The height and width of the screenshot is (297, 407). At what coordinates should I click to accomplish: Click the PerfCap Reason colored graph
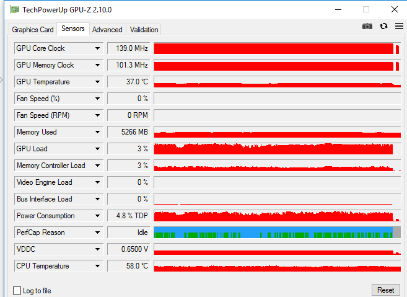point(277,233)
